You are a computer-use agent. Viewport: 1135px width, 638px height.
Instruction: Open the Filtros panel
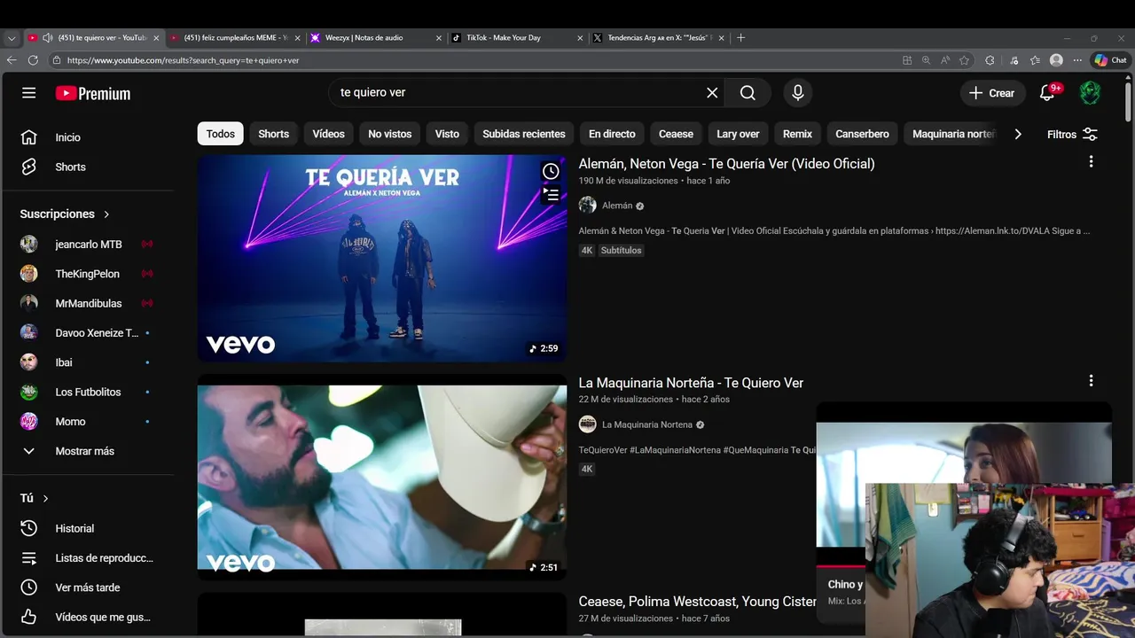click(1072, 134)
